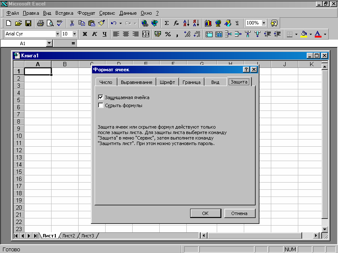The width and height of the screenshot is (338, 253).
Task: Open the 100% zoom dropdown
Action: (264, 23)
